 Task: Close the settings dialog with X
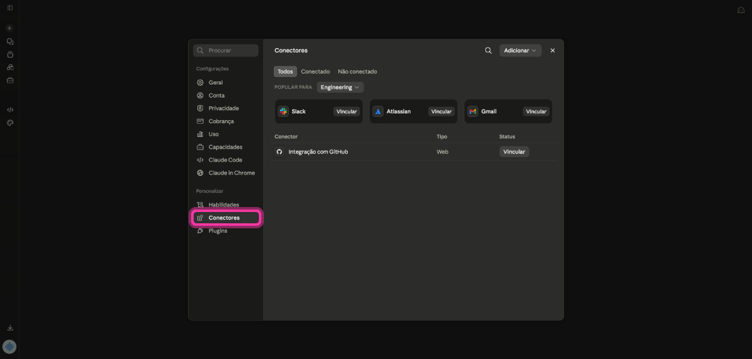552,51
